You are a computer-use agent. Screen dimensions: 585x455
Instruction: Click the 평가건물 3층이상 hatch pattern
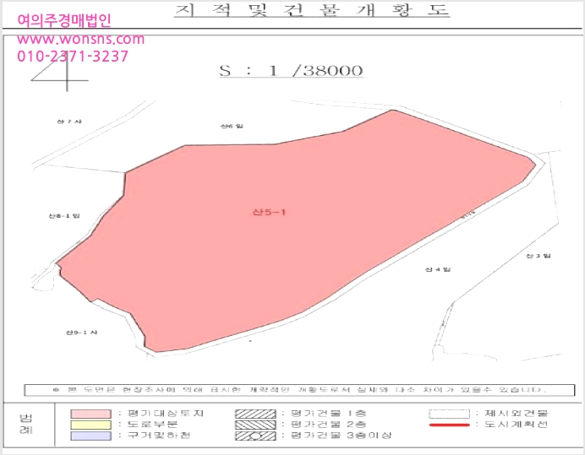(255, 436)
